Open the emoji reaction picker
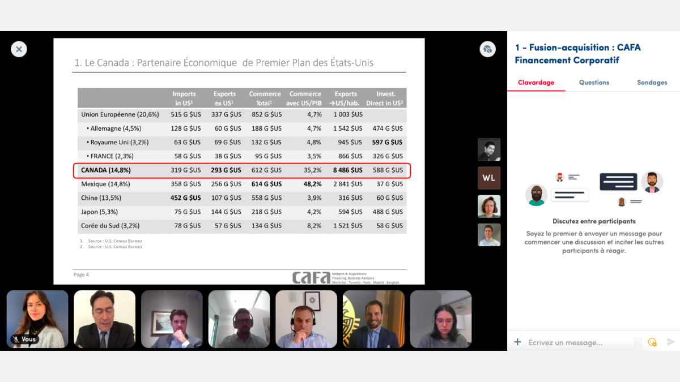 point(652,342)
